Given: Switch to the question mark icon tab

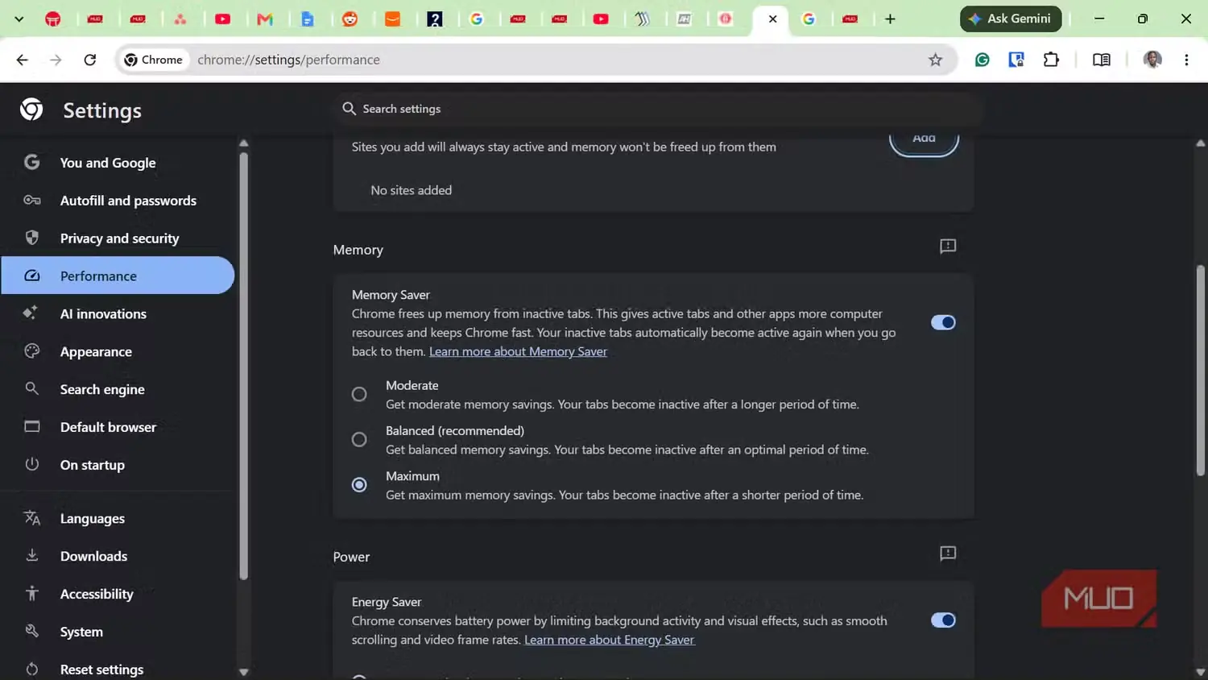Looking at the screenshot, I should click(x=435, y=19).
